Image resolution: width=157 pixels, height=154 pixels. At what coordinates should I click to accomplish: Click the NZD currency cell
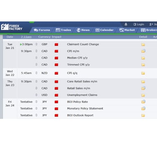tap(44, 73)
